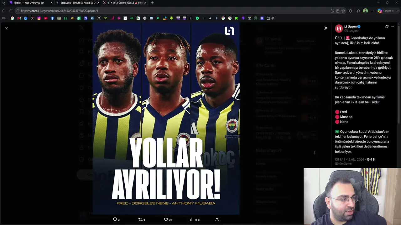Open the tweet timestamp ÖS 1:43 link
Viewport: 401px width, 225px height.
(349, 159)
